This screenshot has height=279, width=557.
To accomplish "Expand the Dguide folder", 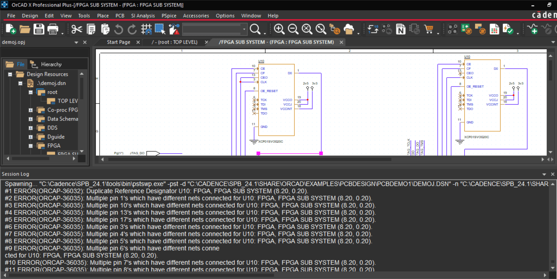I will [x=30, y=137].
